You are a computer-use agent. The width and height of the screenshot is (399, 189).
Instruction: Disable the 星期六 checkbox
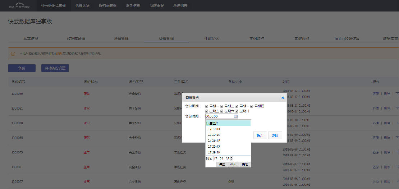[x=222, y=111]
